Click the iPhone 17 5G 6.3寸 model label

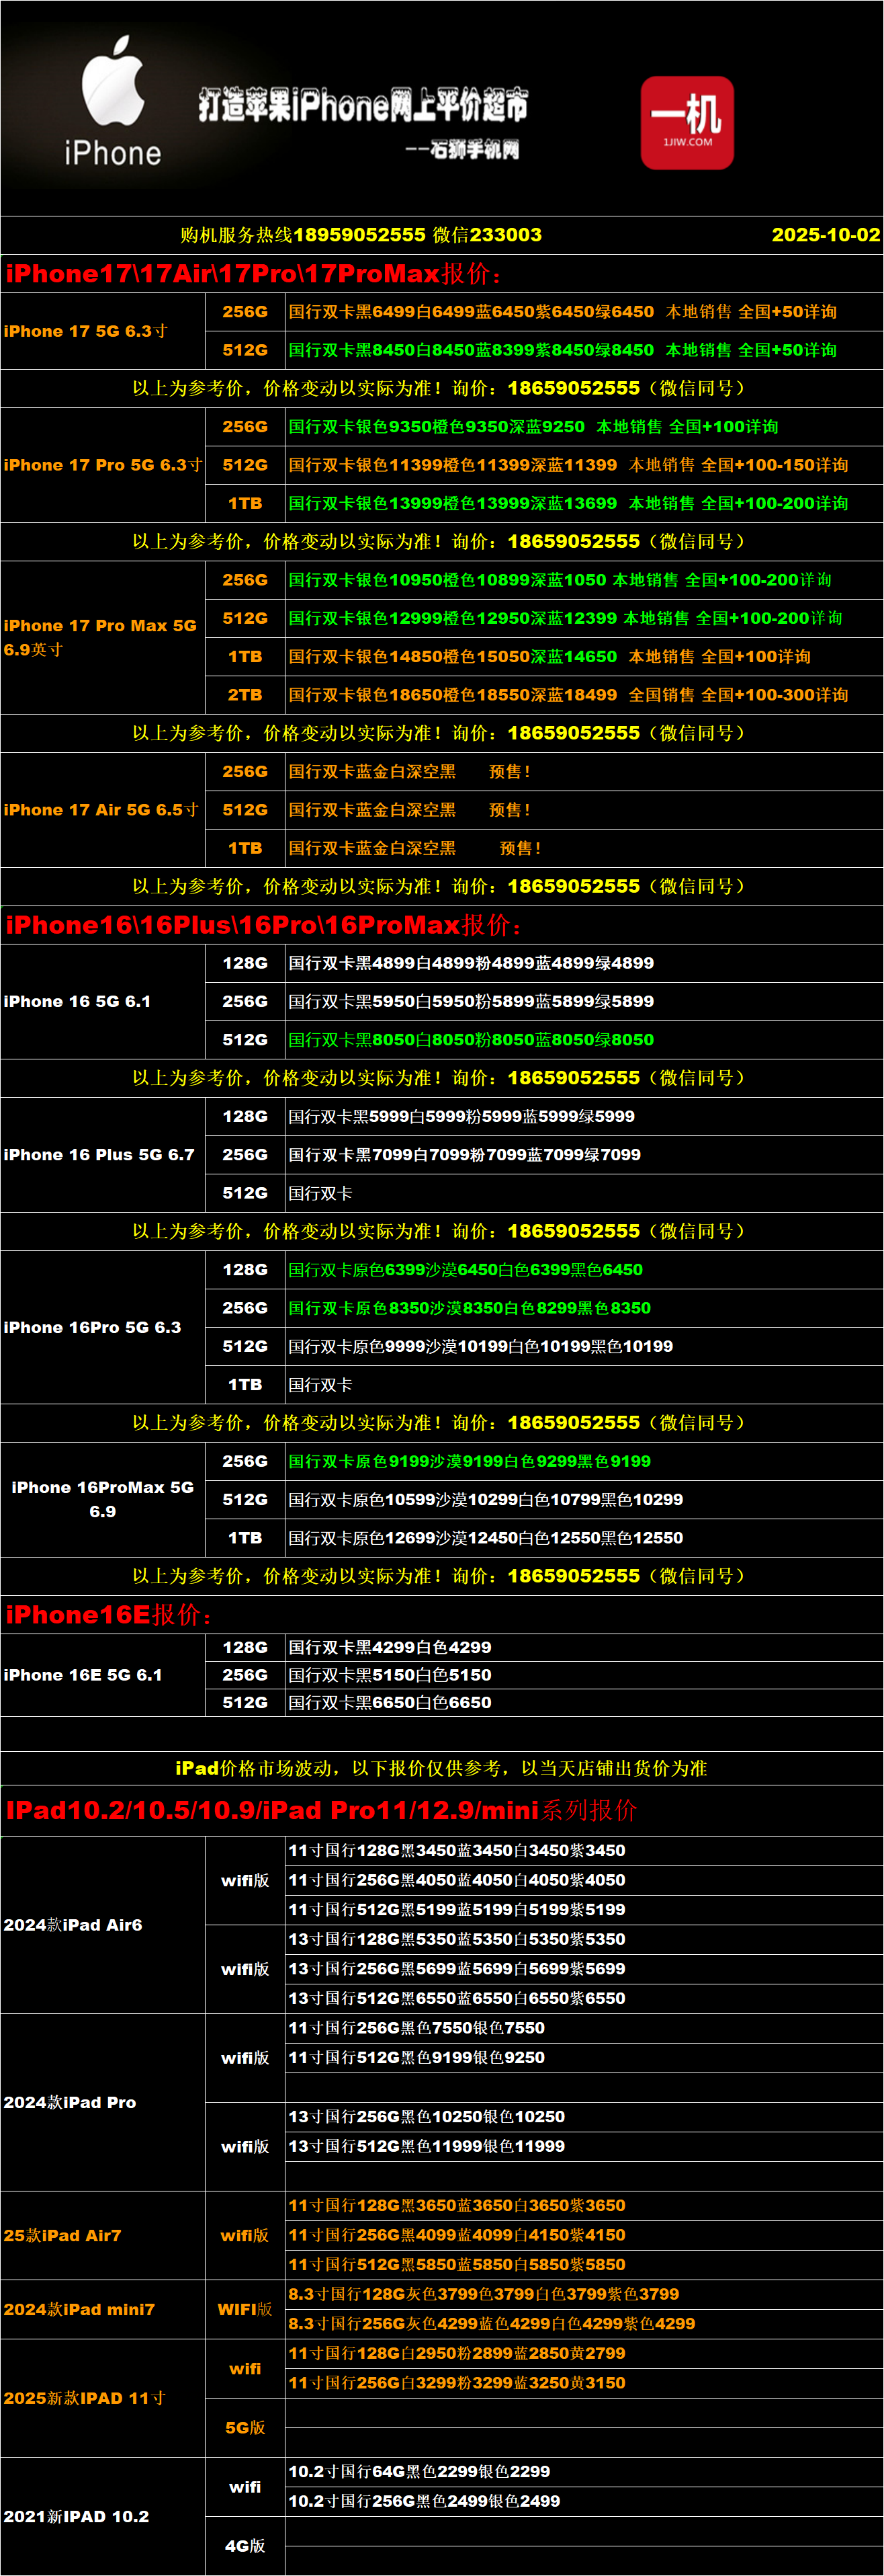pyautogui.click(x=86, y=331)
